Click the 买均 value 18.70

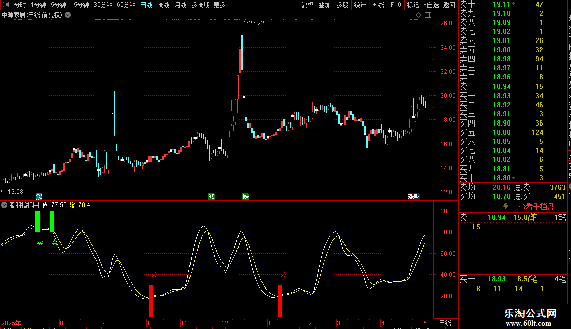pyautogui.click(x=501, y=196)
